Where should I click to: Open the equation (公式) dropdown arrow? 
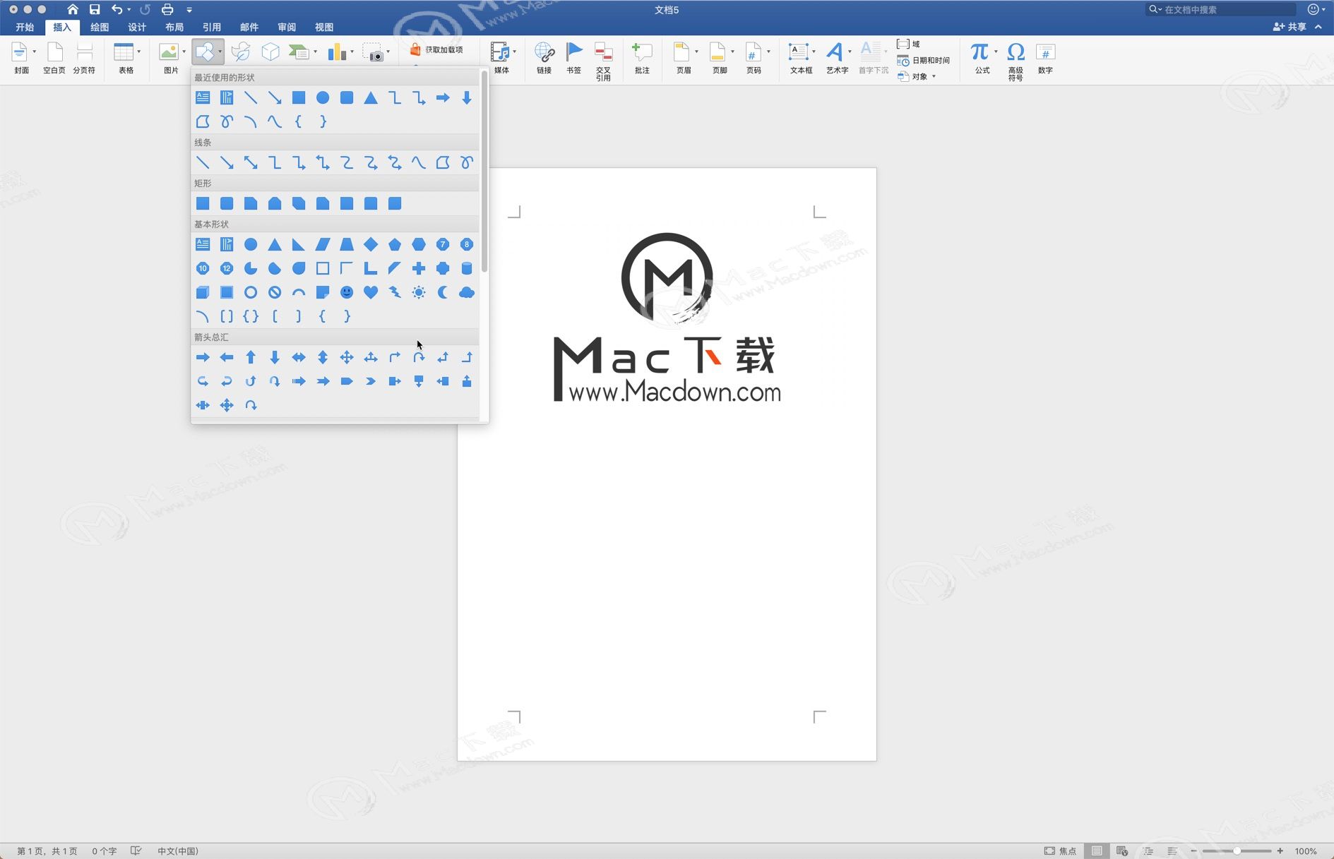point(996,52)
